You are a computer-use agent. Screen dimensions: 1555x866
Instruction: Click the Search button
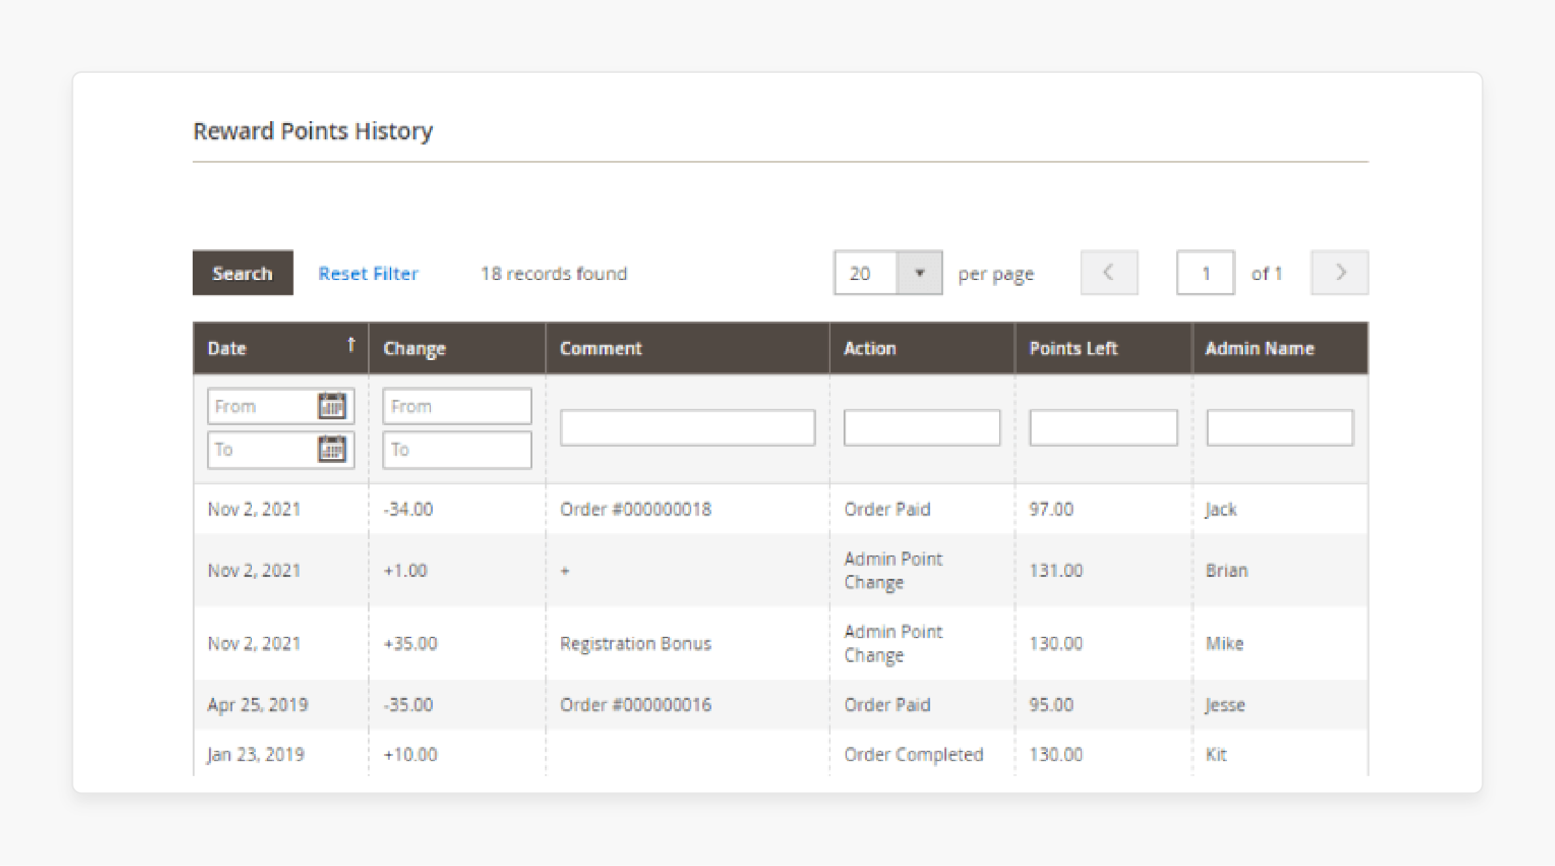[243, 273]
